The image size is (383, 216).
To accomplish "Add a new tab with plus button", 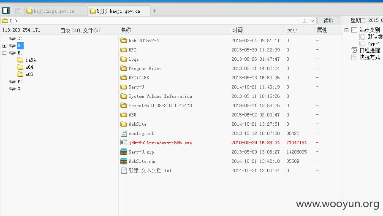I will pyautogui.click(x=155, y=11).
